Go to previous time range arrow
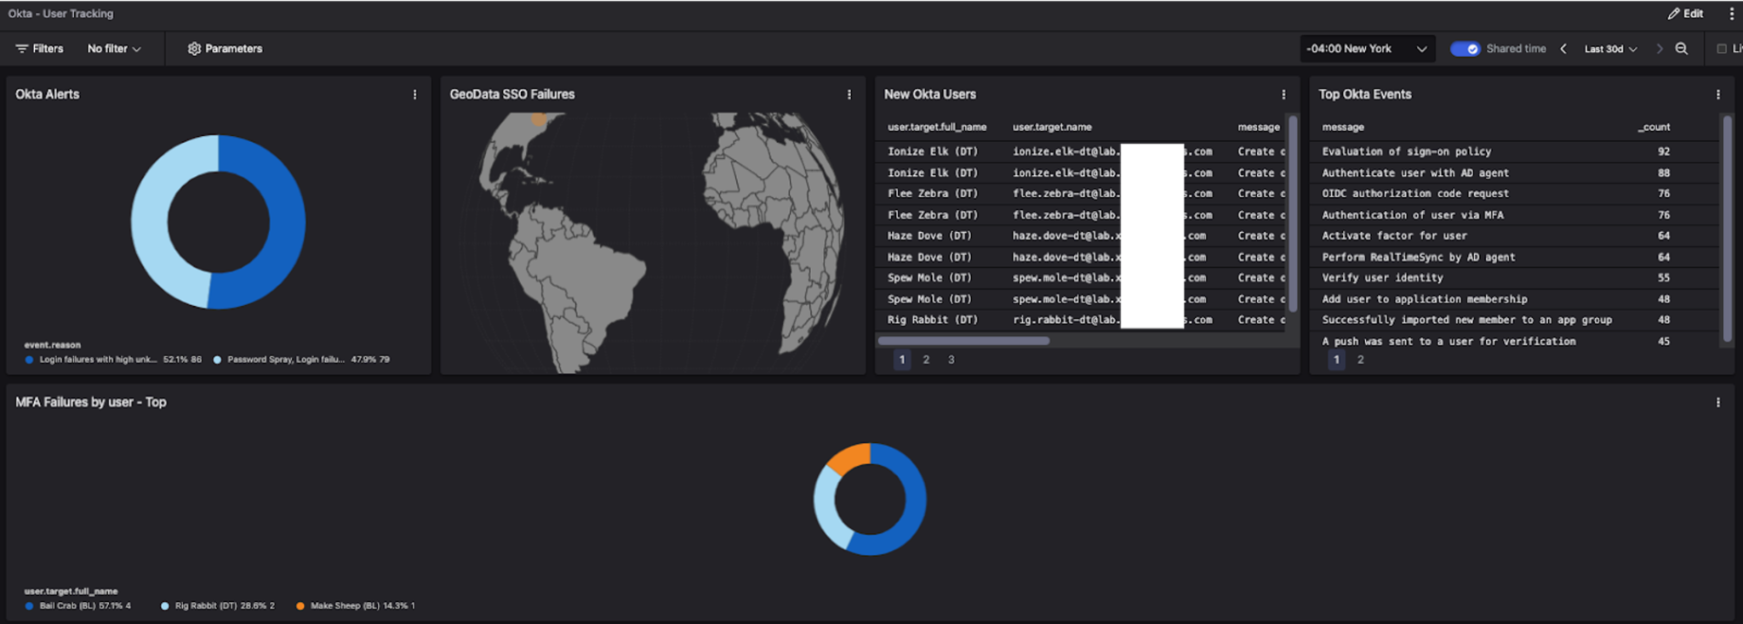This screenshot has width=1743, height=624. [x=1563, y=48]
